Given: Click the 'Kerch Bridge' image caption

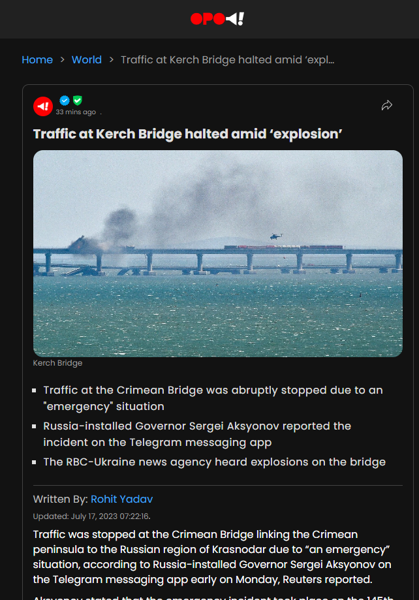Looking at the screenshot, I should 57,363.
